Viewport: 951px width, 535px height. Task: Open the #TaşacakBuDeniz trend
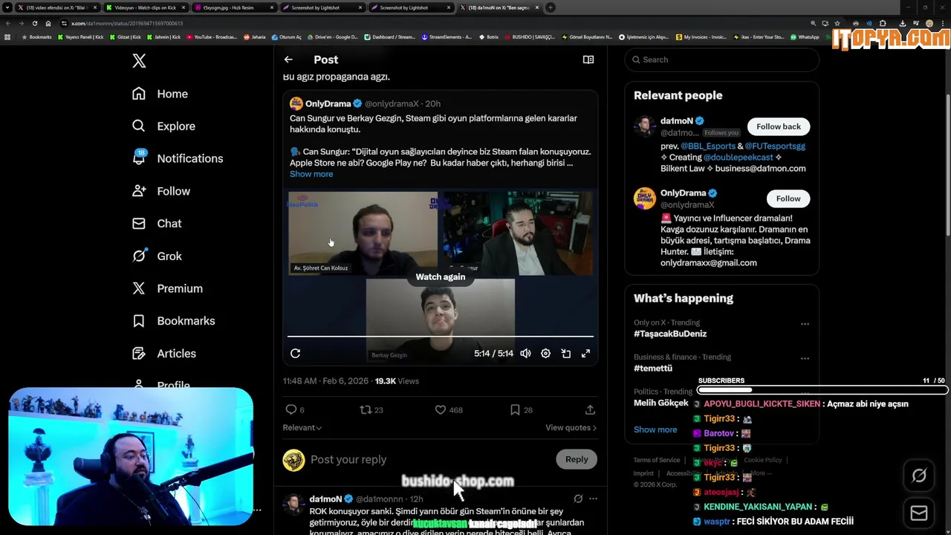(670, 334)
